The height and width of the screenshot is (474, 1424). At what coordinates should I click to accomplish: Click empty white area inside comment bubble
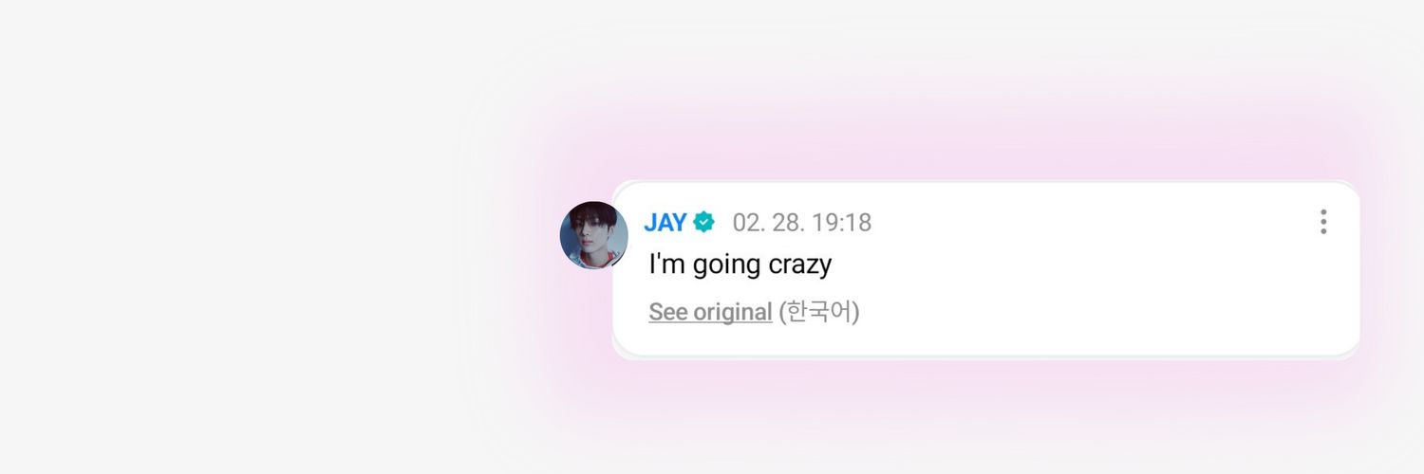pos(1092,284)
